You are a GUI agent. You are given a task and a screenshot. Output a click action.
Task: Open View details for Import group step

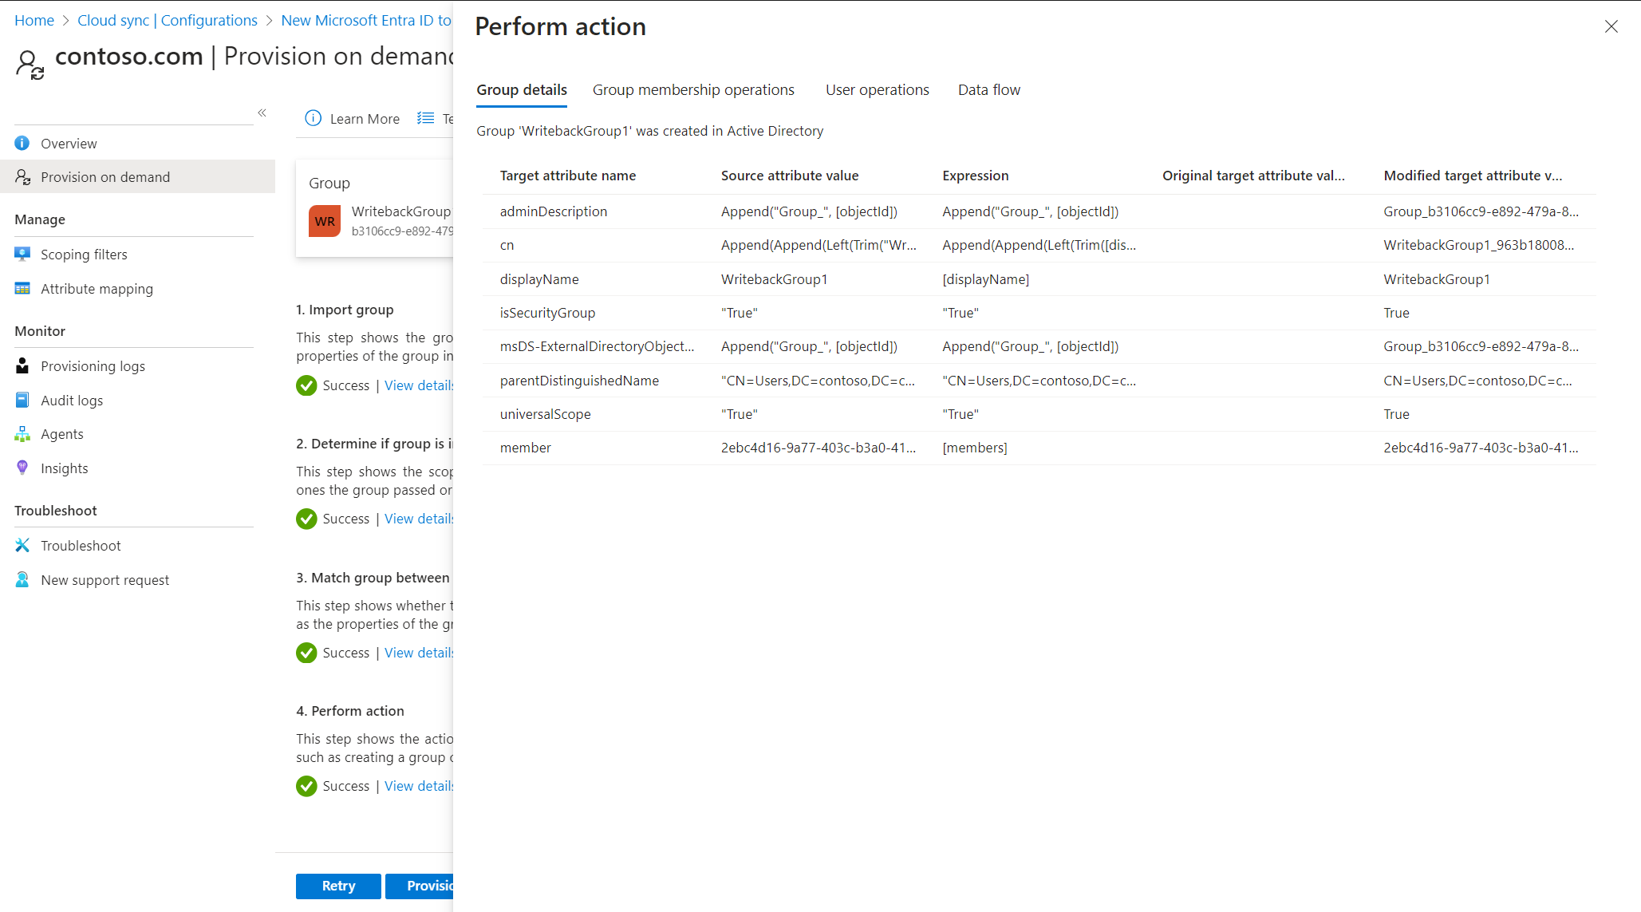419,385
